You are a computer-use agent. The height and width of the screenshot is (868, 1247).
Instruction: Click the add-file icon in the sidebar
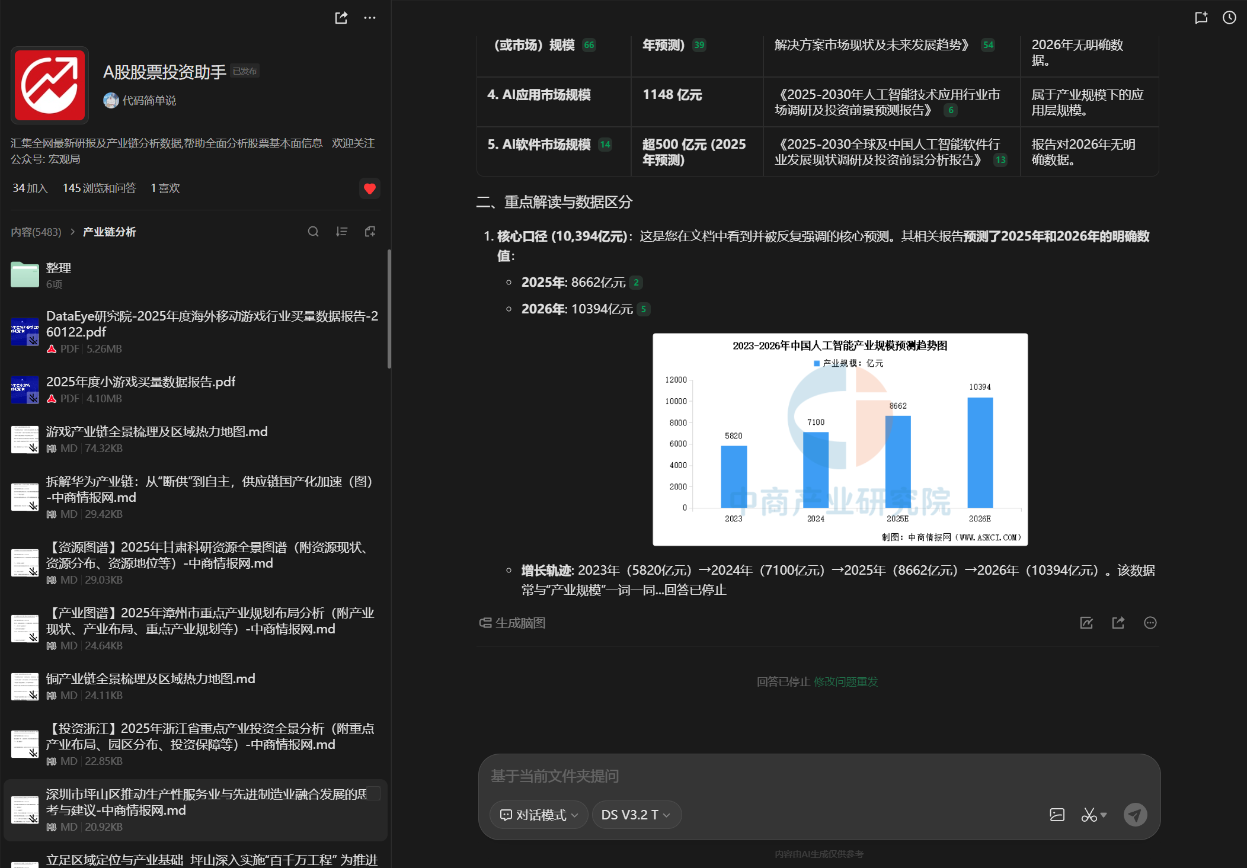370,232
